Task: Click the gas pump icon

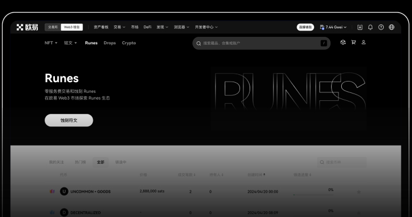Action: pyautogui.click(x=322, y=27)
